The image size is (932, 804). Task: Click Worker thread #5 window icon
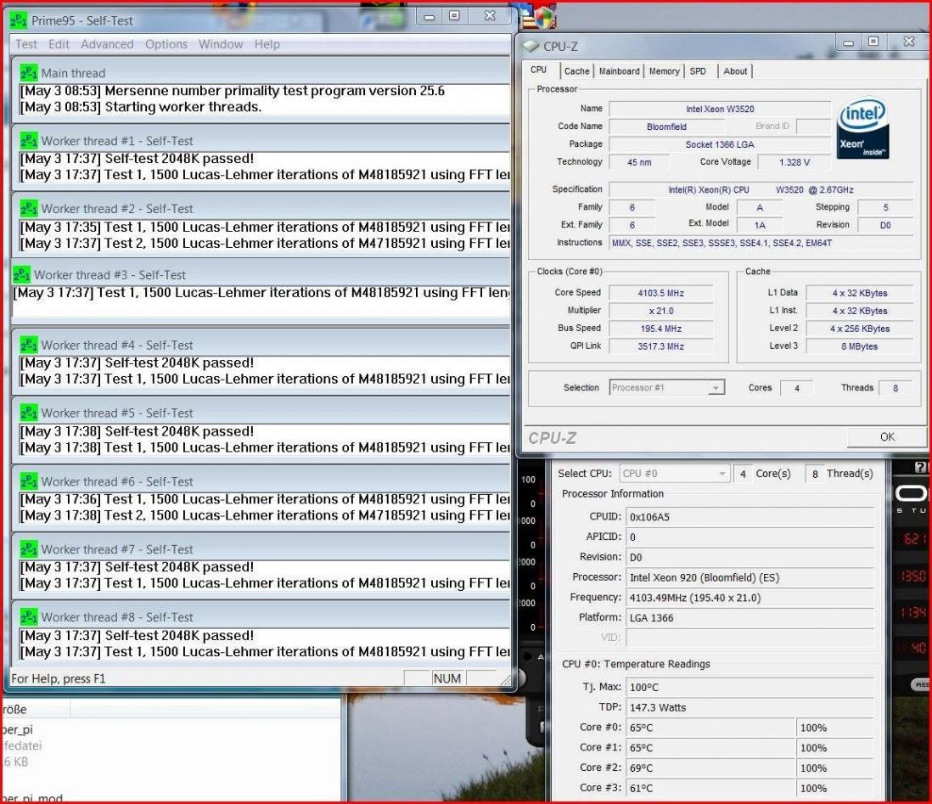pos(29,412)
